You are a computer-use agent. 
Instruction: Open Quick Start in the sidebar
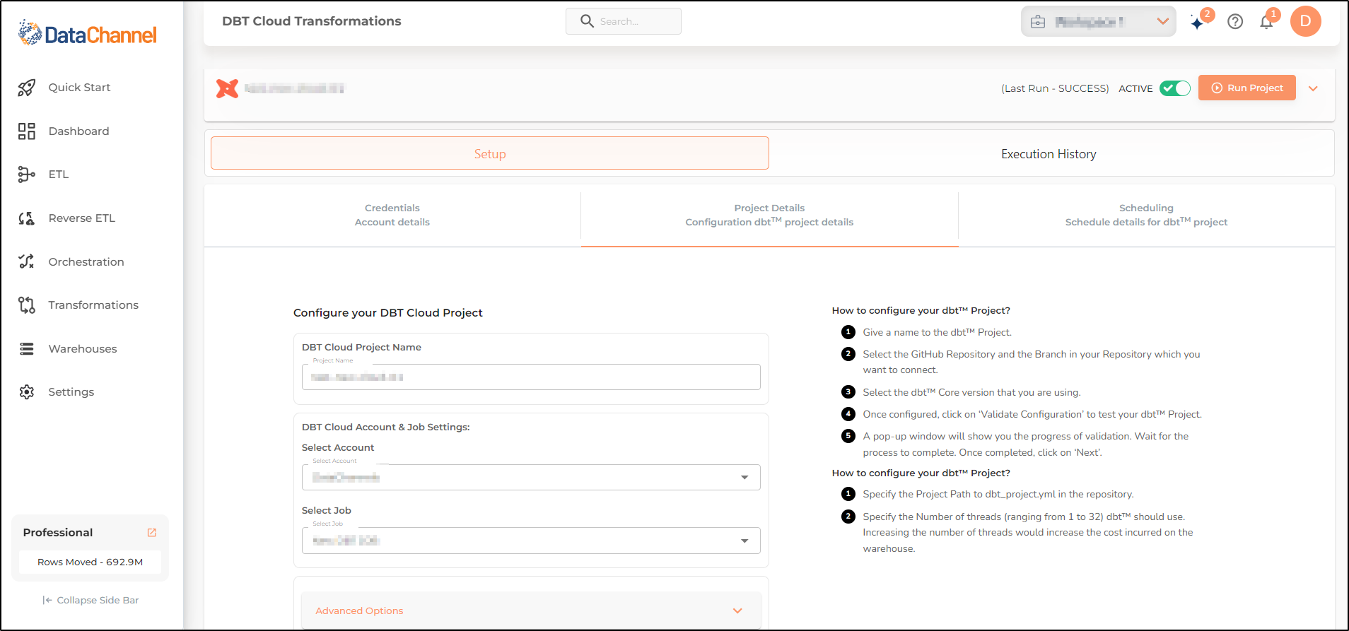coord(79,88)
